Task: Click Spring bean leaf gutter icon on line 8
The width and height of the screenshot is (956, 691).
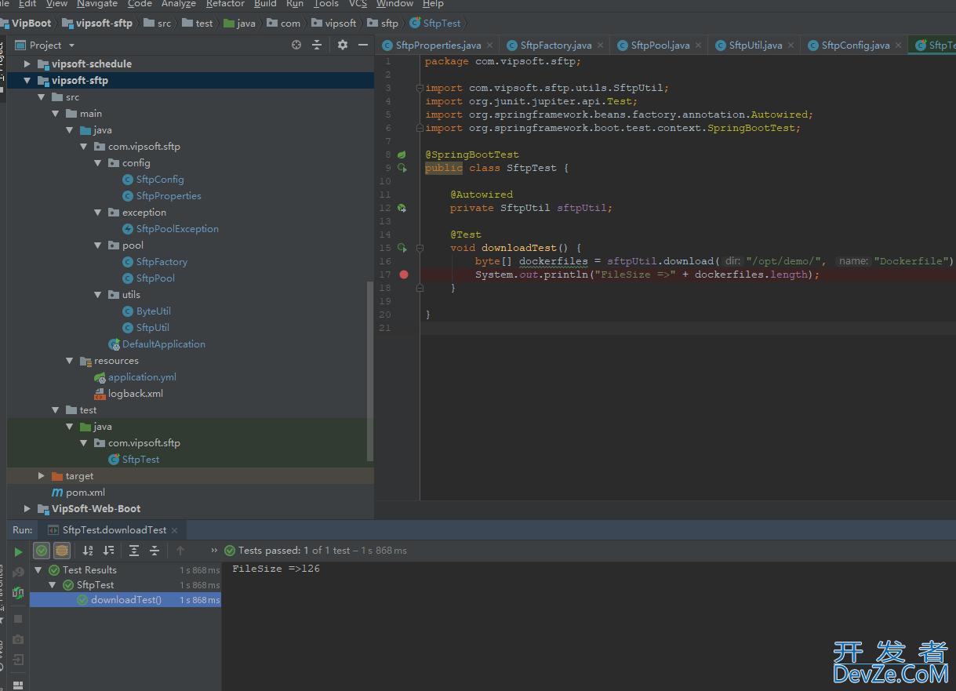Action: click(x=402, y=155)
